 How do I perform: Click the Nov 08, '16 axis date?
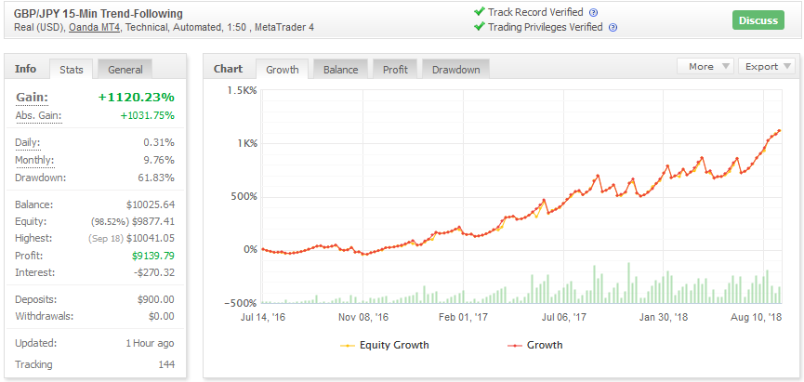click(x=363, y=317)
